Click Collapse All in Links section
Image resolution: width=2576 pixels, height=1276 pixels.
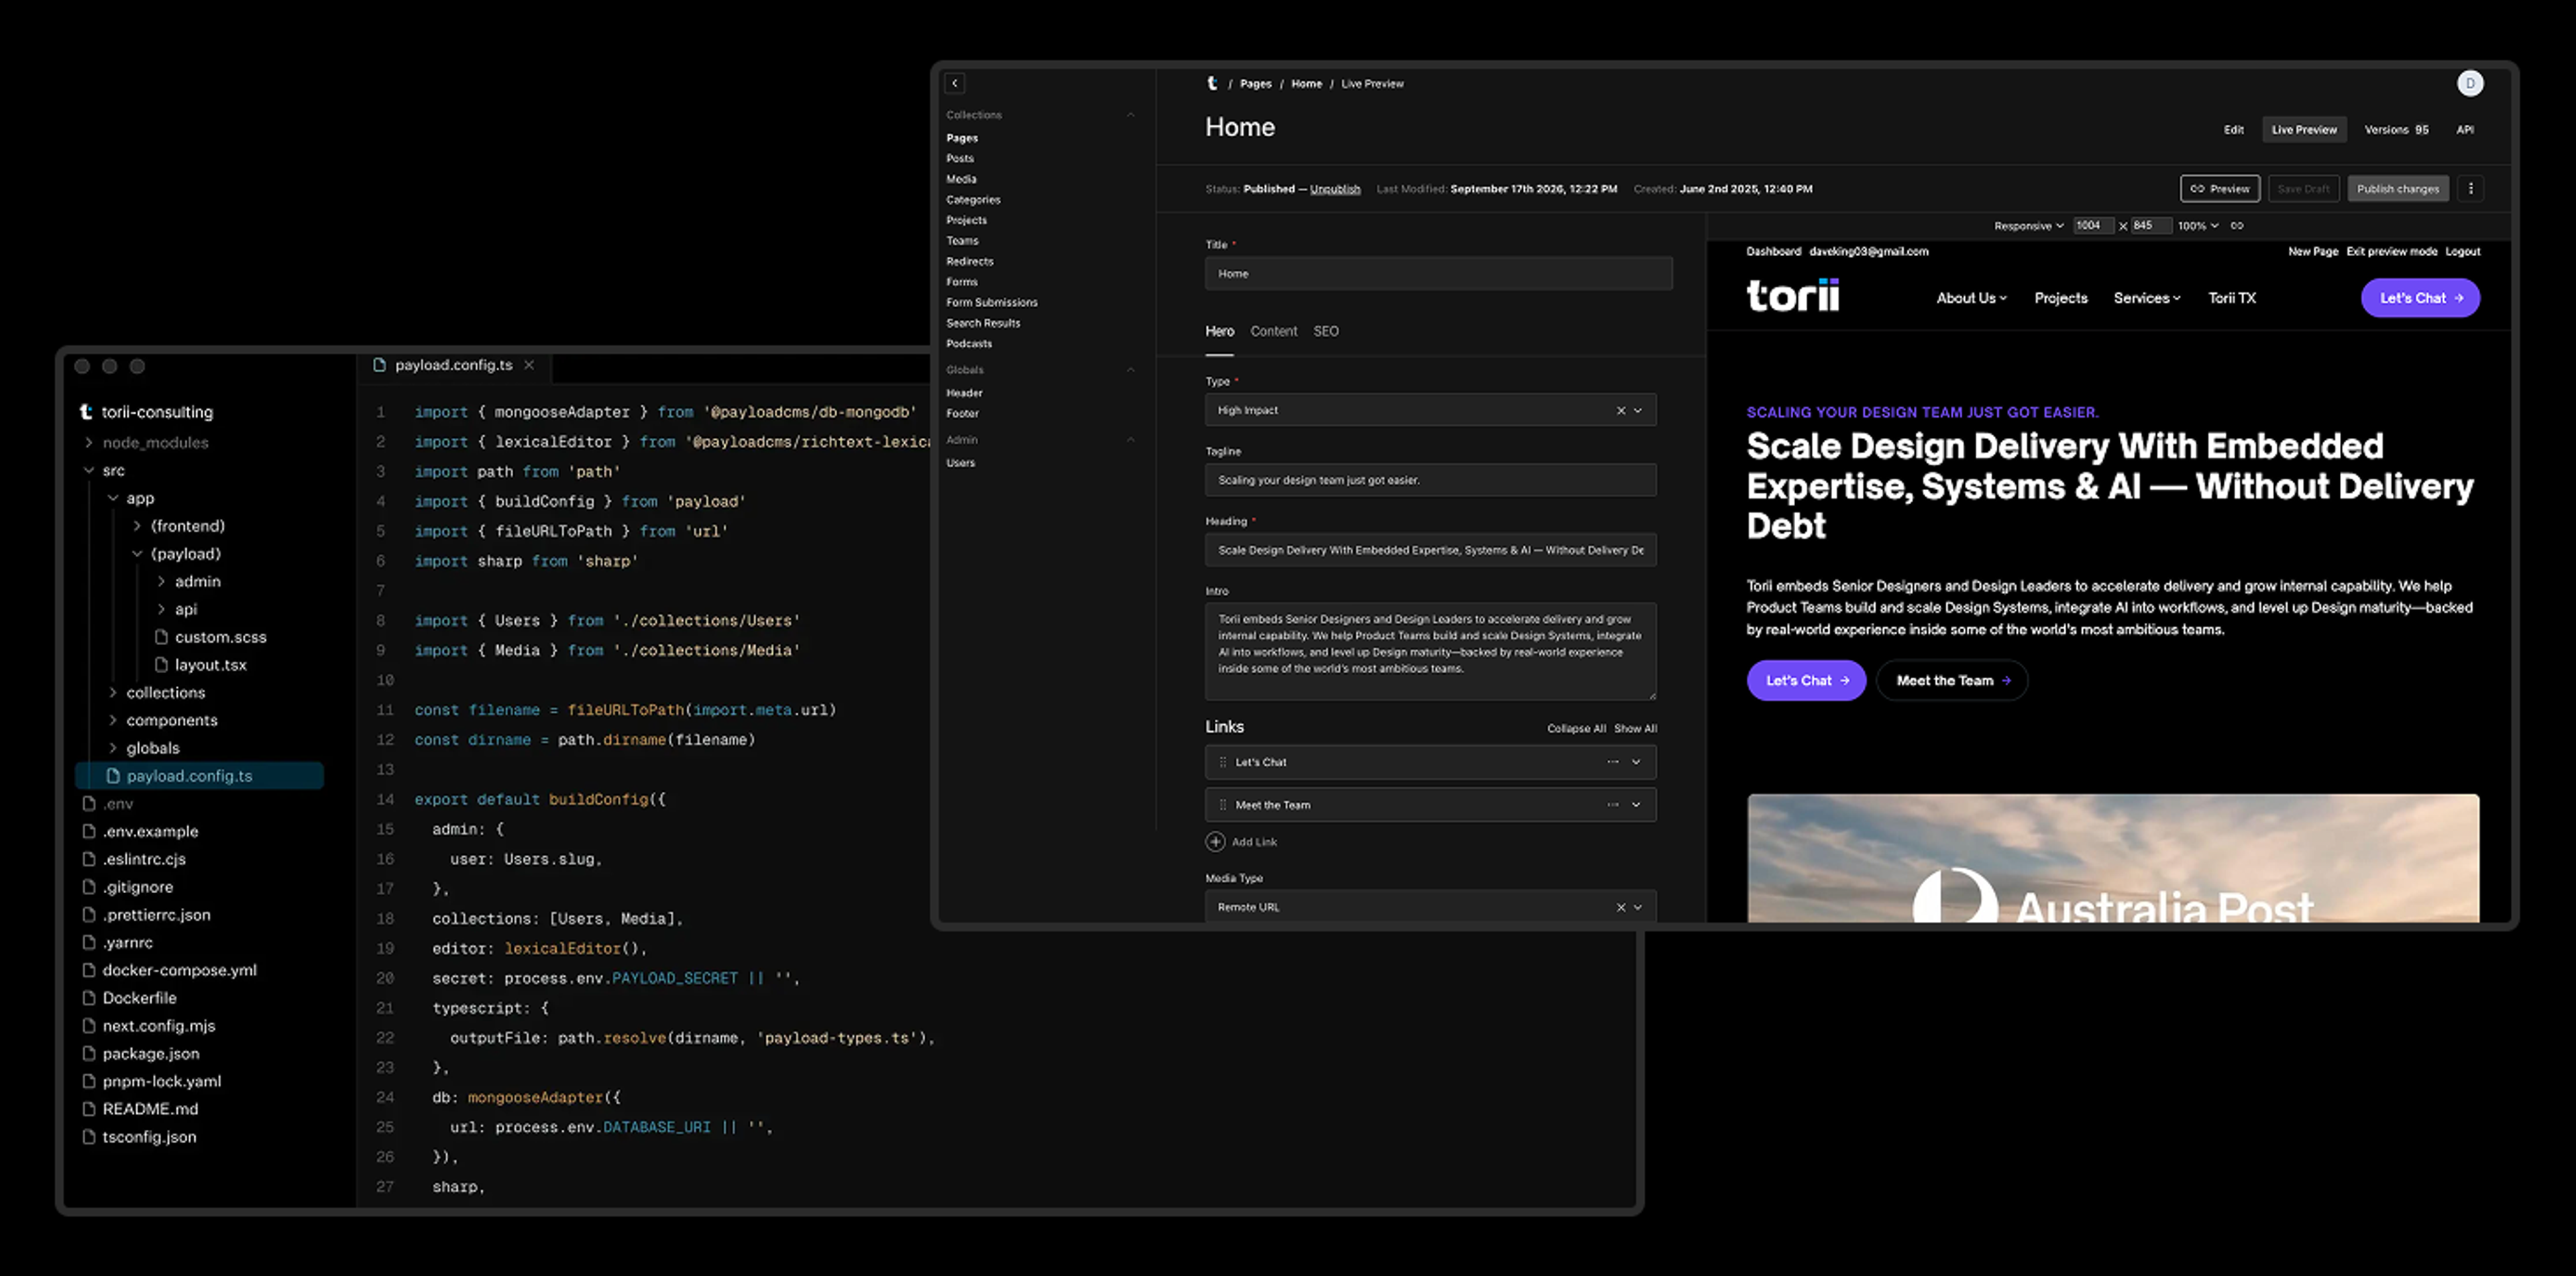1576,728
